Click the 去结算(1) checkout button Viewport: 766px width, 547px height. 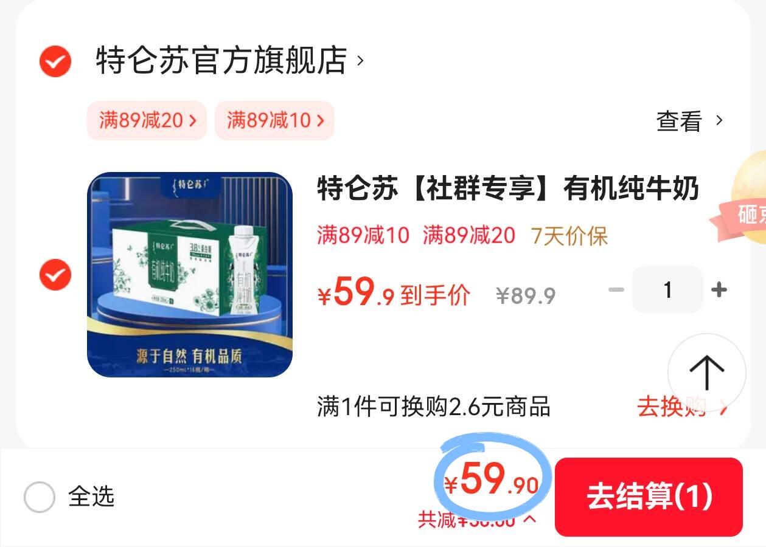click(x=649, y=497)
